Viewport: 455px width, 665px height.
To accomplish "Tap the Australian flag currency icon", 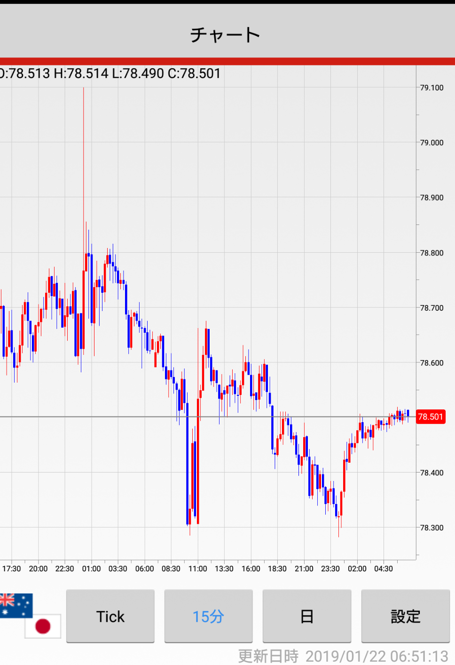I will coord(16,605).
